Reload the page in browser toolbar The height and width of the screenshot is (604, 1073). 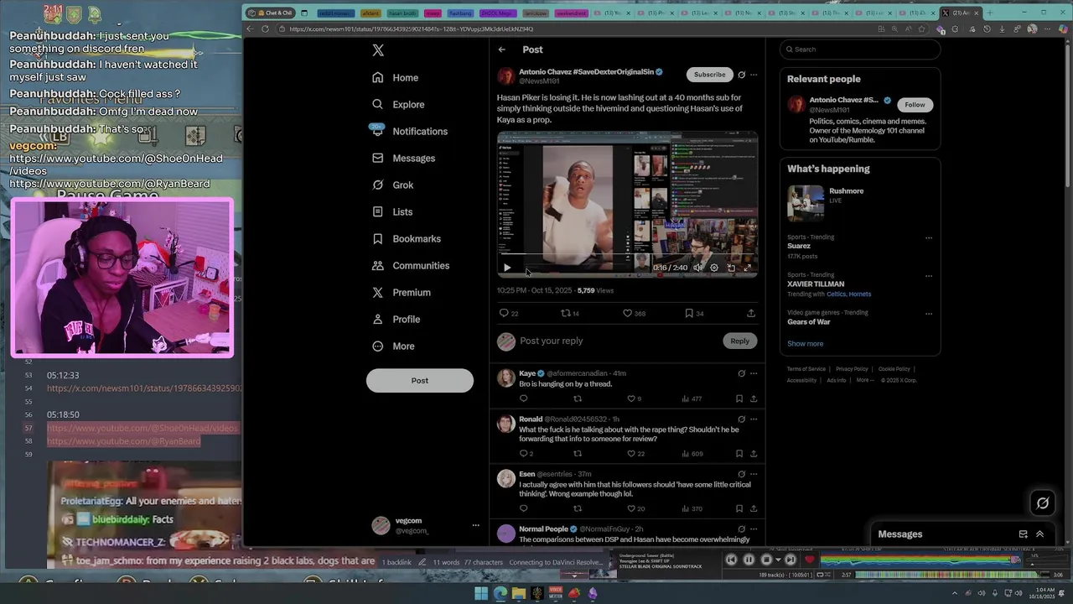pyautogui.click(x=266, y=29)
